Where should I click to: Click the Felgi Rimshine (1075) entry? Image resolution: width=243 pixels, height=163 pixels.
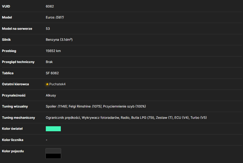tap(85, 106)
